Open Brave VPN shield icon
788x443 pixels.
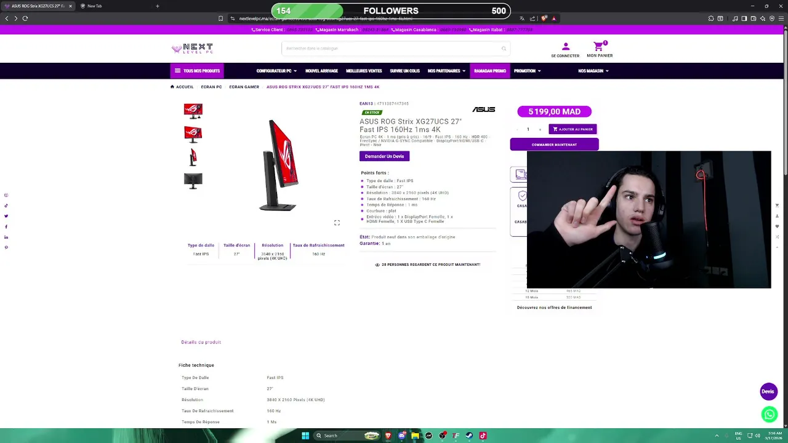pos(772,18)
